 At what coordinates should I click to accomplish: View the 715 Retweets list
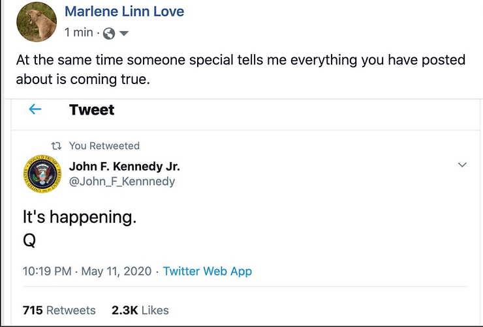pos(59,310)
